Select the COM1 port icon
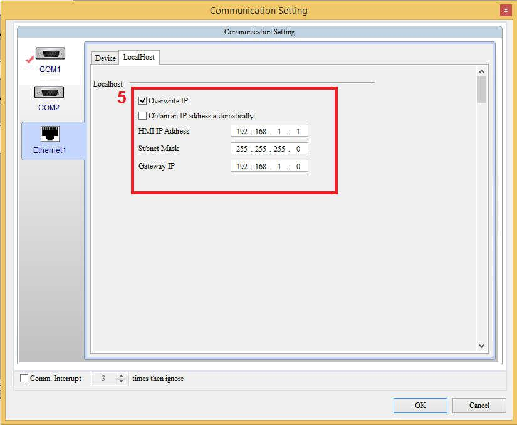 (x=50, y=53)
